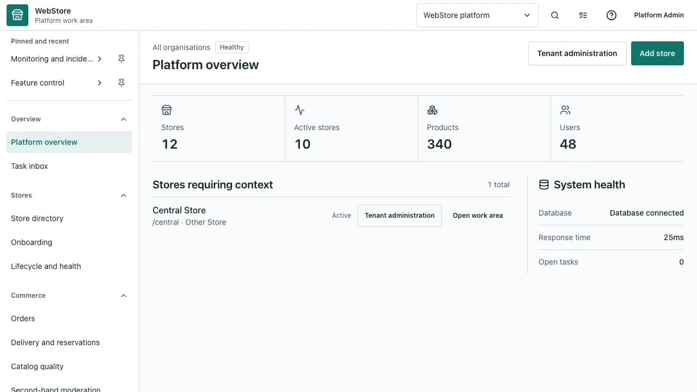The height and width of the screenshot is (392, 697).
Task: Click the Active stores count 10
Action: point(302,144)
